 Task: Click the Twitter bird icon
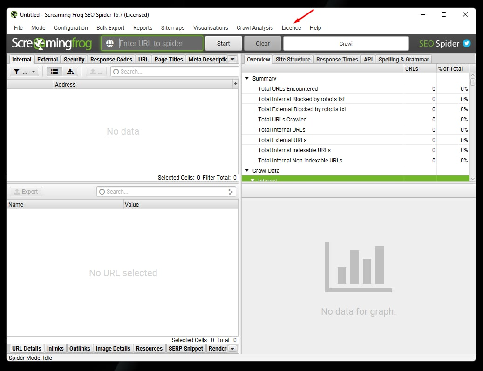[467, 43]
